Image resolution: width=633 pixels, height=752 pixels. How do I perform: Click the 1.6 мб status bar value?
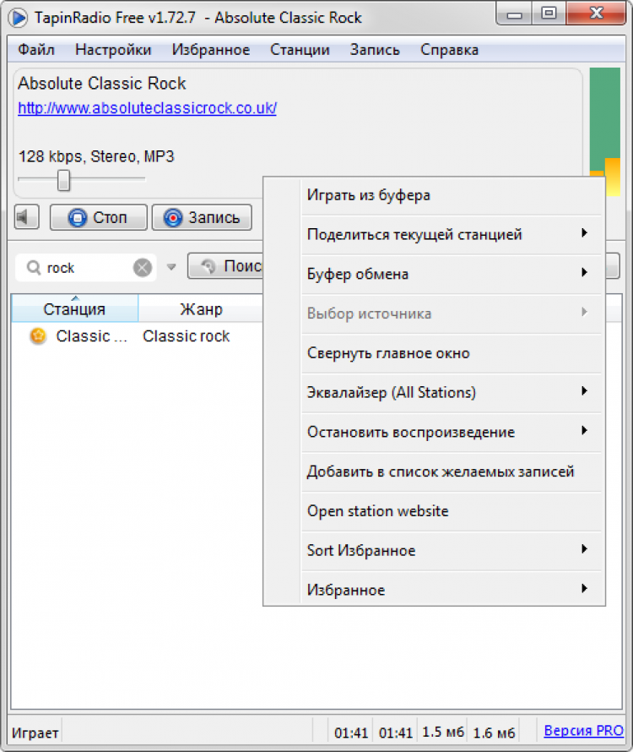[x=494, y=733]
